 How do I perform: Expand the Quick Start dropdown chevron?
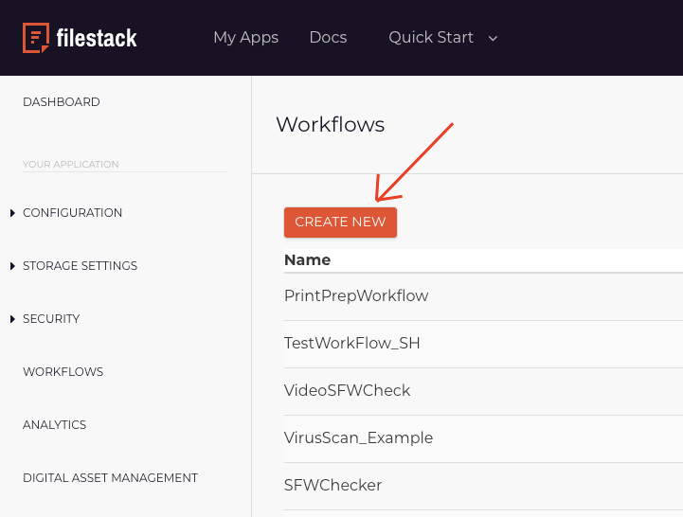(494, 38)
